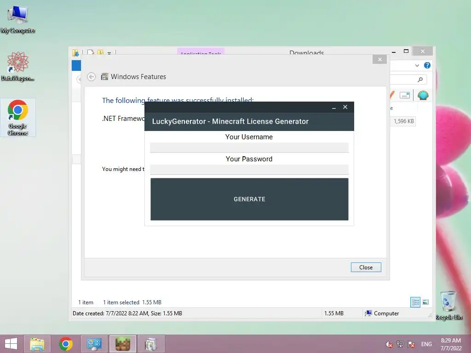This screenshot has height=353, width=471.
Task: Focus the Your Password input field
Action: pos(249,170)
